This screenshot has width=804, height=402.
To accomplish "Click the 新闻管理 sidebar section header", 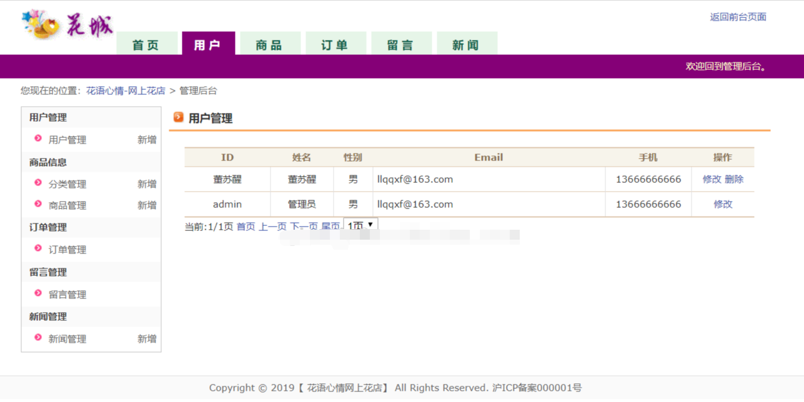I will [x=48, y=316].
